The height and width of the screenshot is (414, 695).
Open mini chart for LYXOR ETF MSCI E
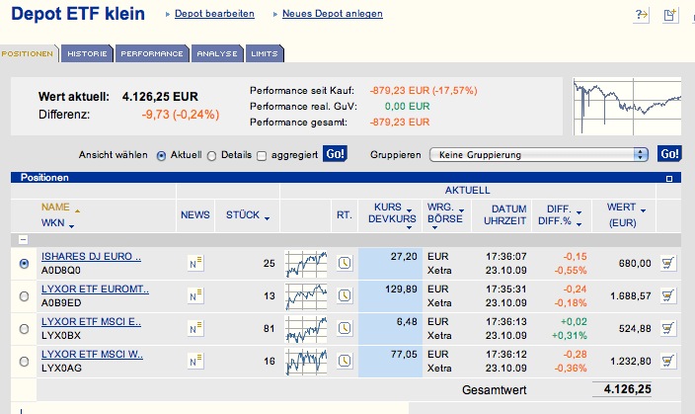point(306,329)
